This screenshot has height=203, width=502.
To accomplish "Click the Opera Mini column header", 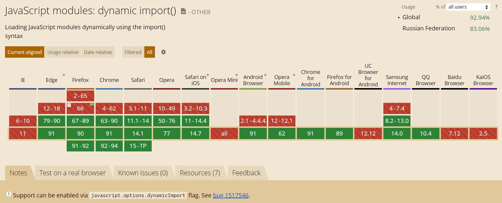I will coord(224,80).
